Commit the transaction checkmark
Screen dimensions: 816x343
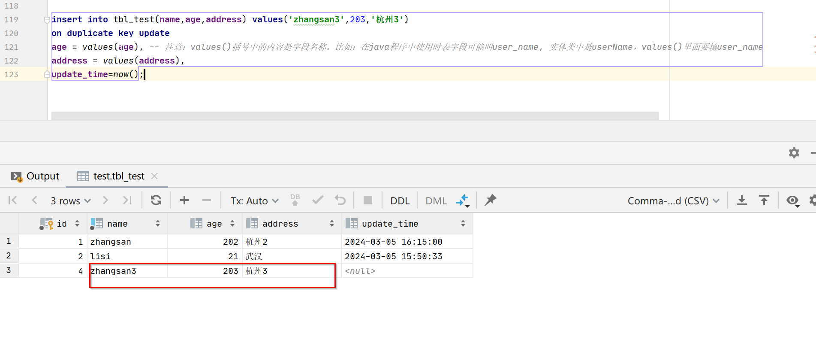pyautogui.click(x=318, y=200)
